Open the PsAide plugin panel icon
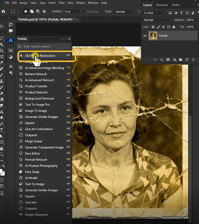 11,41
